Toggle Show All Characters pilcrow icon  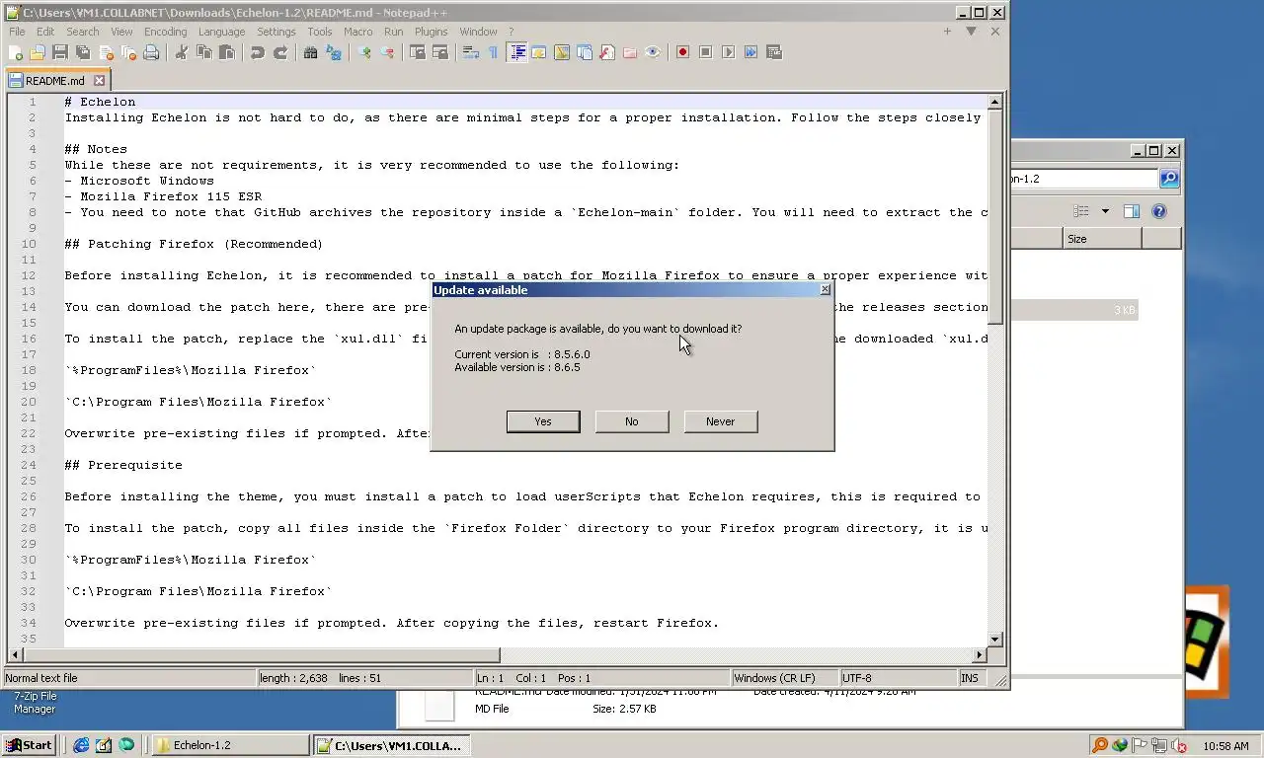click(x=493, y=52)
